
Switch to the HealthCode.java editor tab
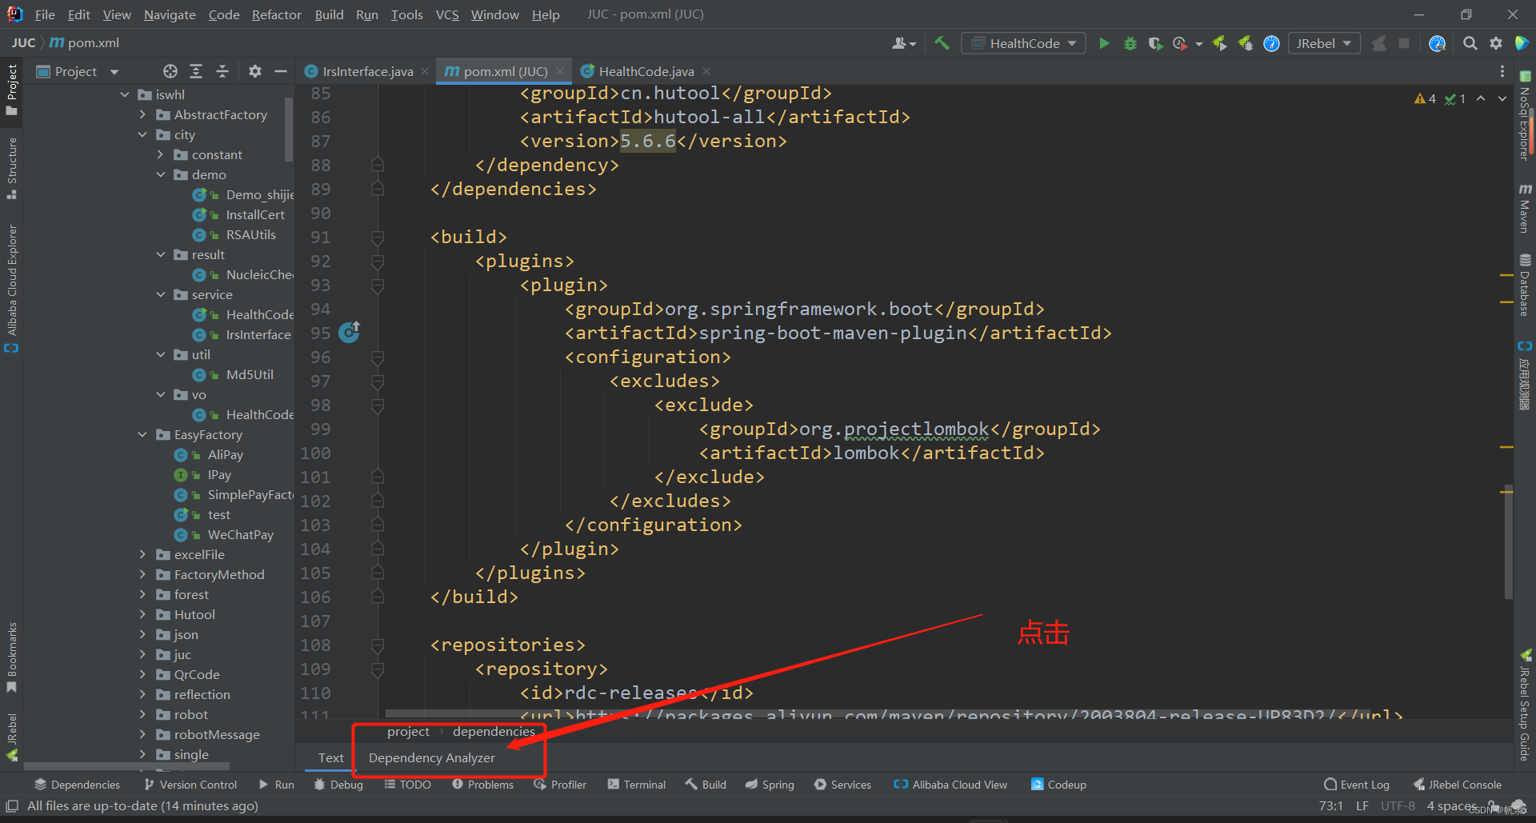tap(646, 71)
